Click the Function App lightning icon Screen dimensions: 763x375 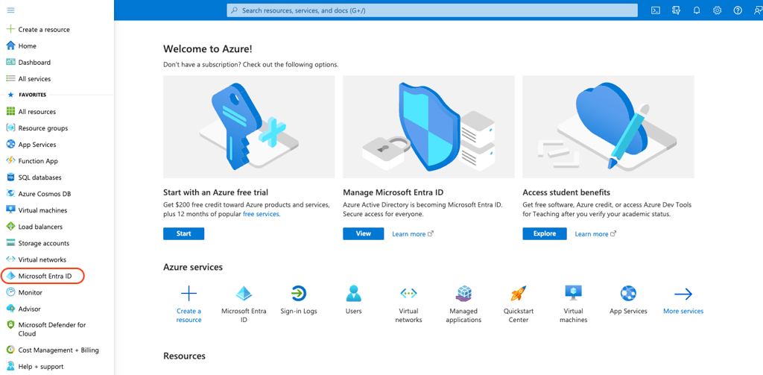(x=10, y=161)
